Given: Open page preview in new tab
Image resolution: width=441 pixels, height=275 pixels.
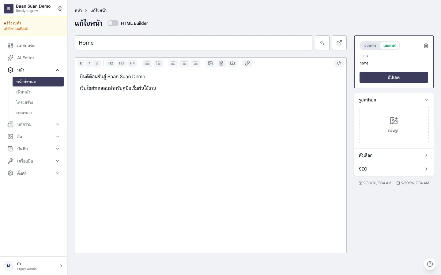Looking at the screenshot, I should (339, 43).
